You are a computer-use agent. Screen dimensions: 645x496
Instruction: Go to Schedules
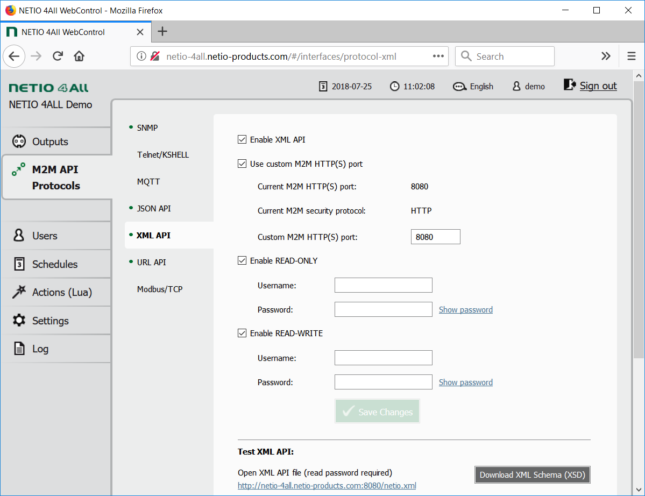(x=56, y=264)
